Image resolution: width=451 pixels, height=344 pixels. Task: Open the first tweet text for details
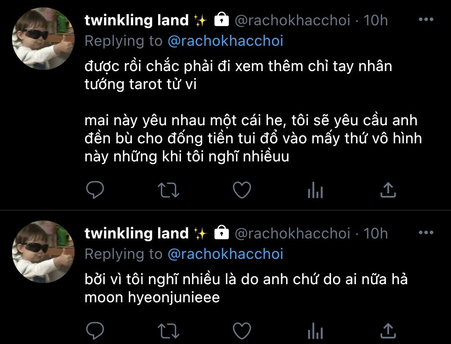tap(253, 112)
